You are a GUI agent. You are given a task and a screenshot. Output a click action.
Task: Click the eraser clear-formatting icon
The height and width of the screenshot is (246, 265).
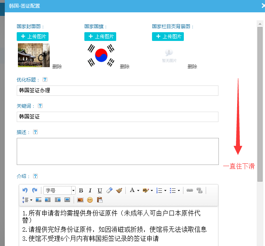pyautogui.click(x=110, y=191)
